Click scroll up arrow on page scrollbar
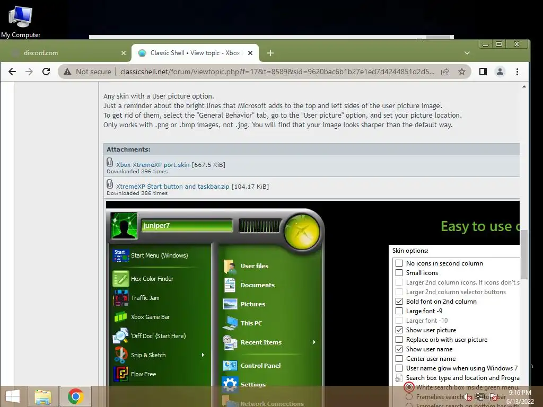 524,86
